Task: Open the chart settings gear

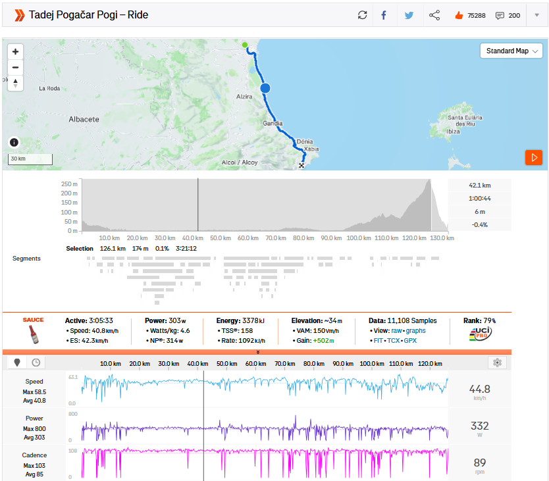Action: click(x=497, y=363)
